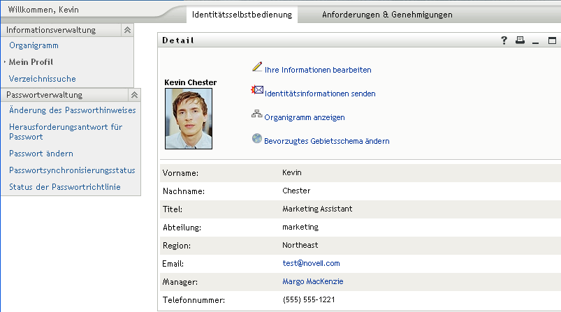The width and height of the screenshot is (561, 312).
Task: Open Organigramm in the sidebar
Action: [x=34, y=45]
